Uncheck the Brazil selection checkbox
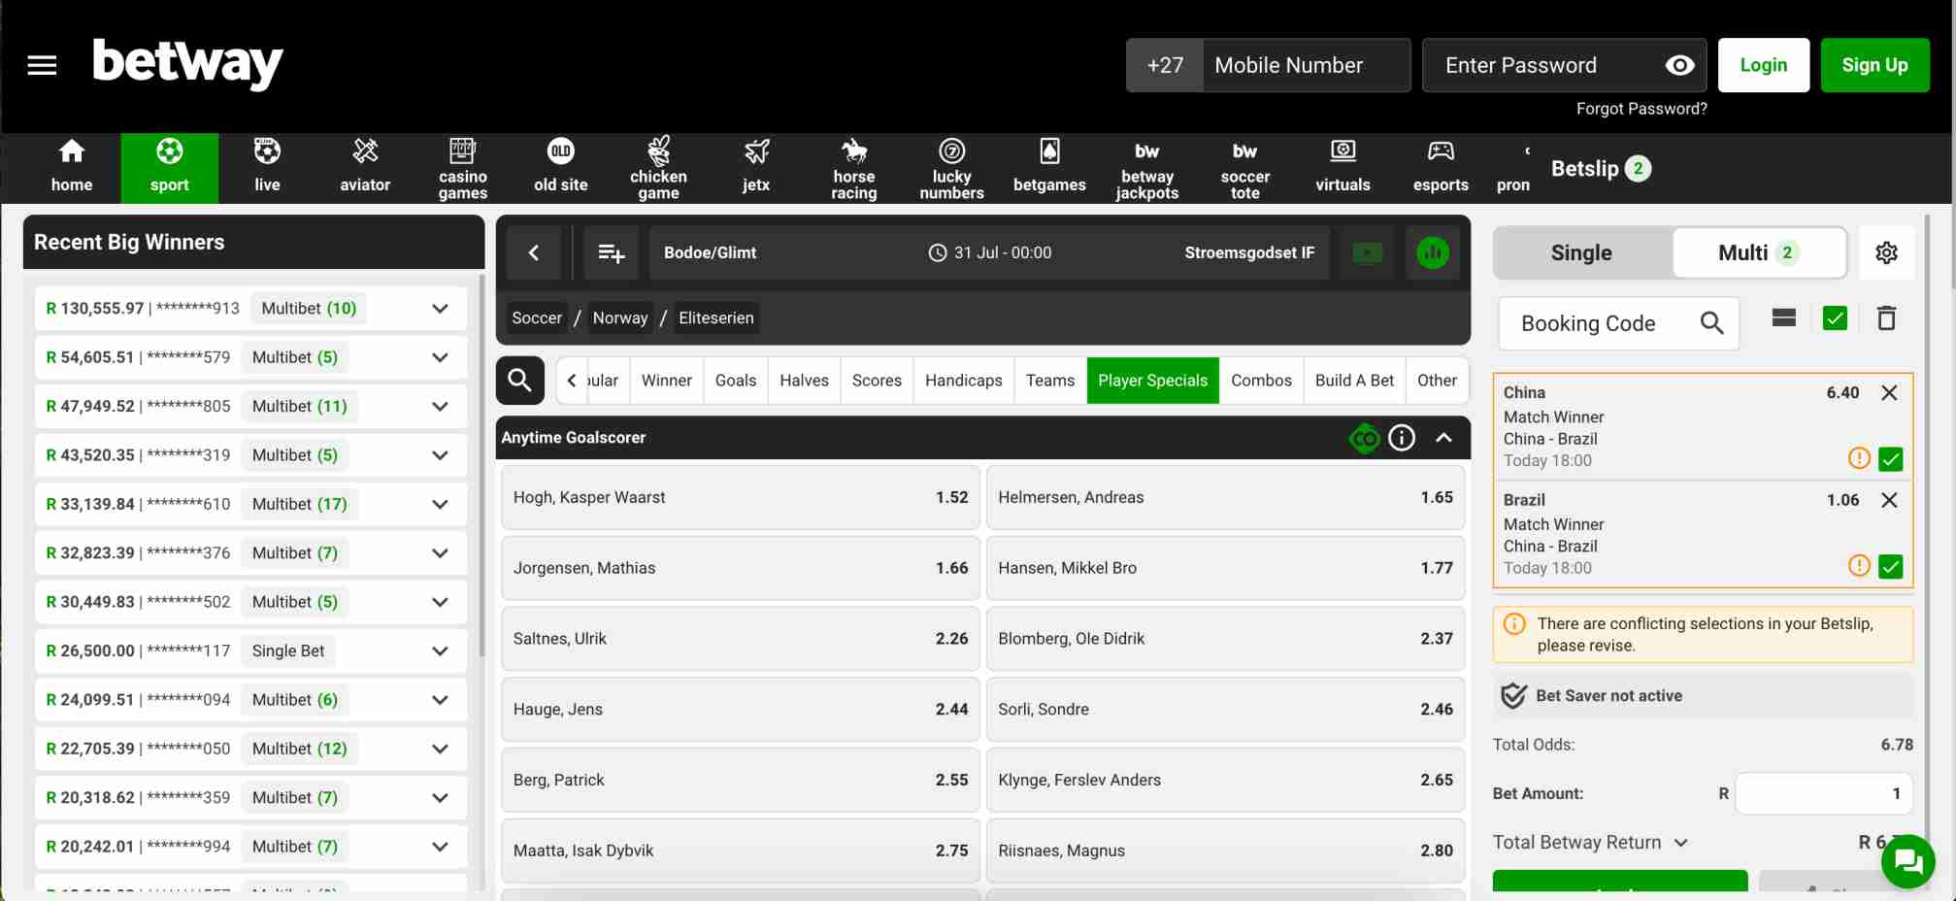Image resolution: width=1956 pixels, height=901 pixels. coord(1890,566)
